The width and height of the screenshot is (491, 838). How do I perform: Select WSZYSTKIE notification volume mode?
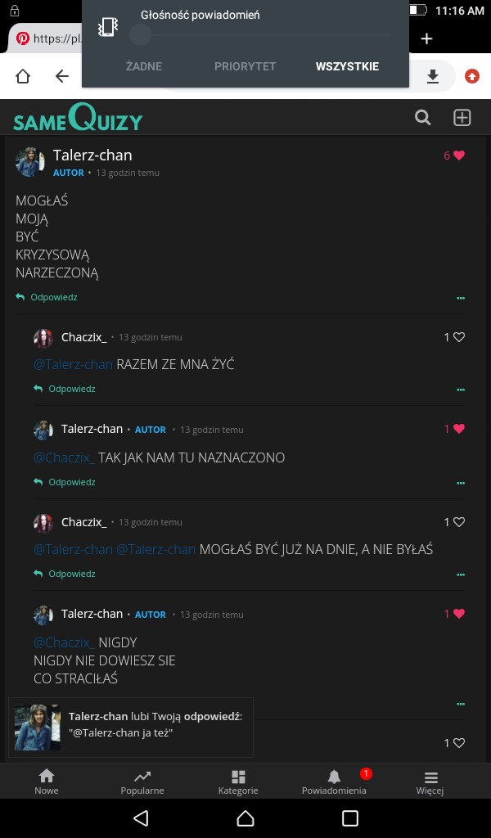(x=347, y=66)
